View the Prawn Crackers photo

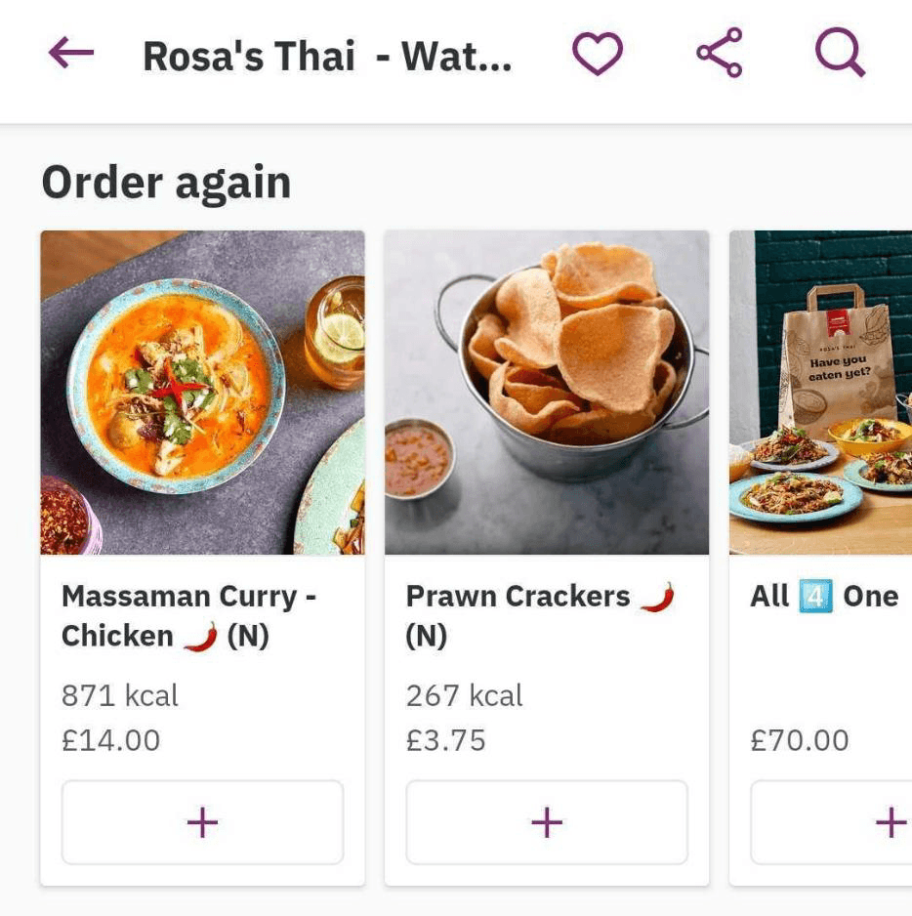pos(547,393)
